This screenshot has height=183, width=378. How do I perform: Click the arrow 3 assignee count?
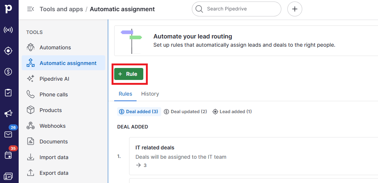pyautogui.click(x=141, y=165)
